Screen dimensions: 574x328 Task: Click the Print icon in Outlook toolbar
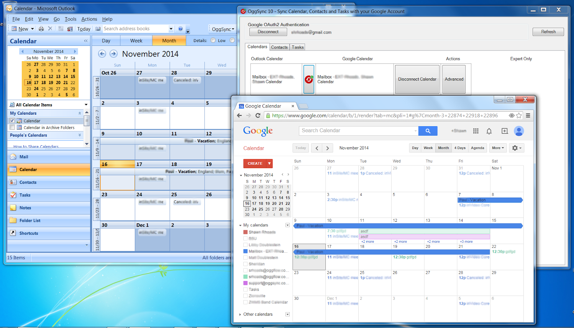(x=41, y=29)
